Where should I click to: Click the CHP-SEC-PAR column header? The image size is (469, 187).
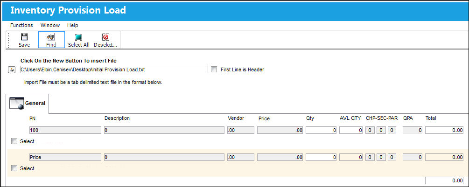(382, 118)
